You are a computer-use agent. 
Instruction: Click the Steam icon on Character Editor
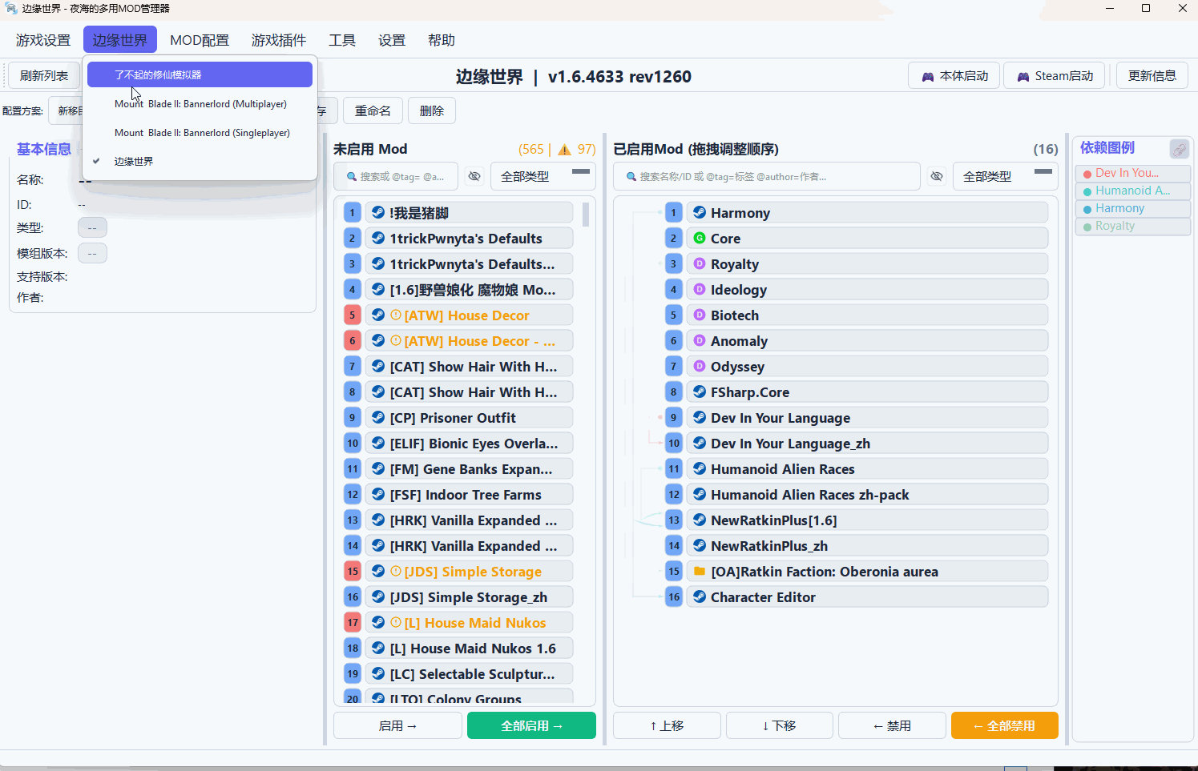[x=700, y=596]
